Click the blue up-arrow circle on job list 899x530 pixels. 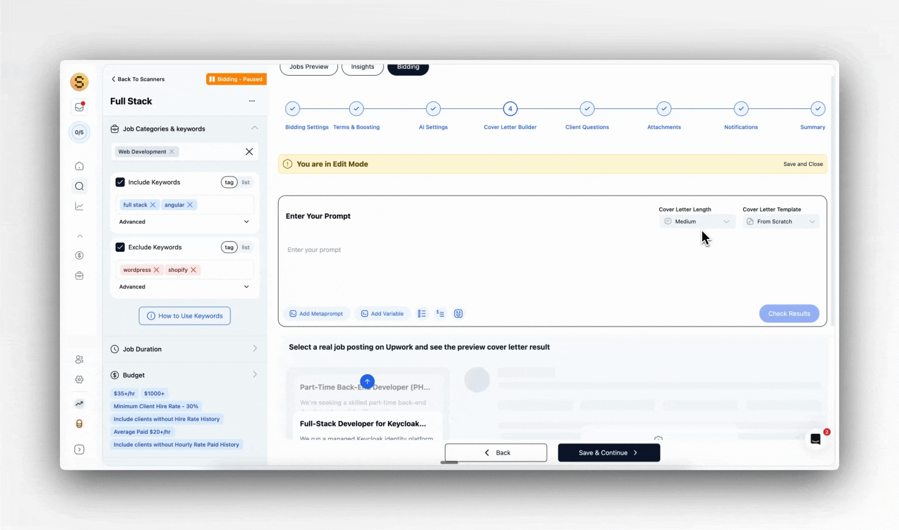(367, 381)
